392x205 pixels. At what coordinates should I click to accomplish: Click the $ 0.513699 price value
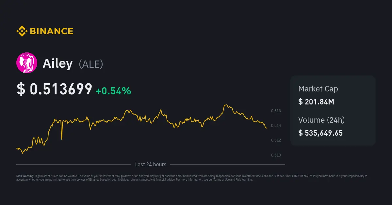pos(54,89)
